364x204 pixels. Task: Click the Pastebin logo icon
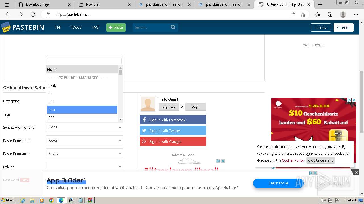pos(5,27)
